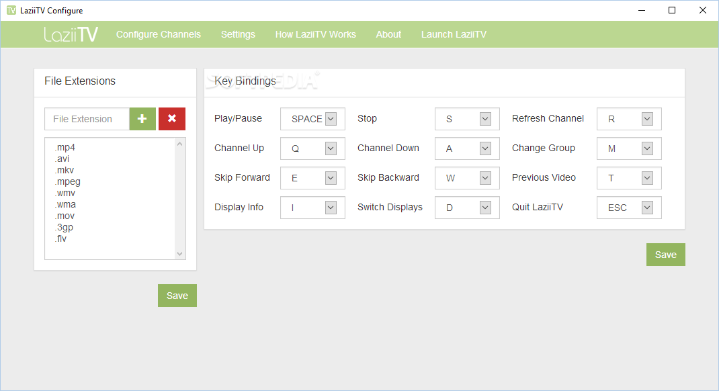This screenshot has width=719, height=391.
Task: Expand the Channel Down key dropdown
Action: [485, 148]
